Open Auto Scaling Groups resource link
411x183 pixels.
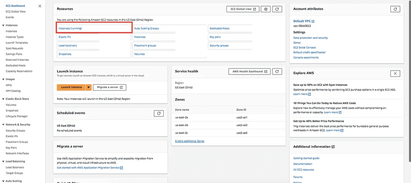(146, 28)
